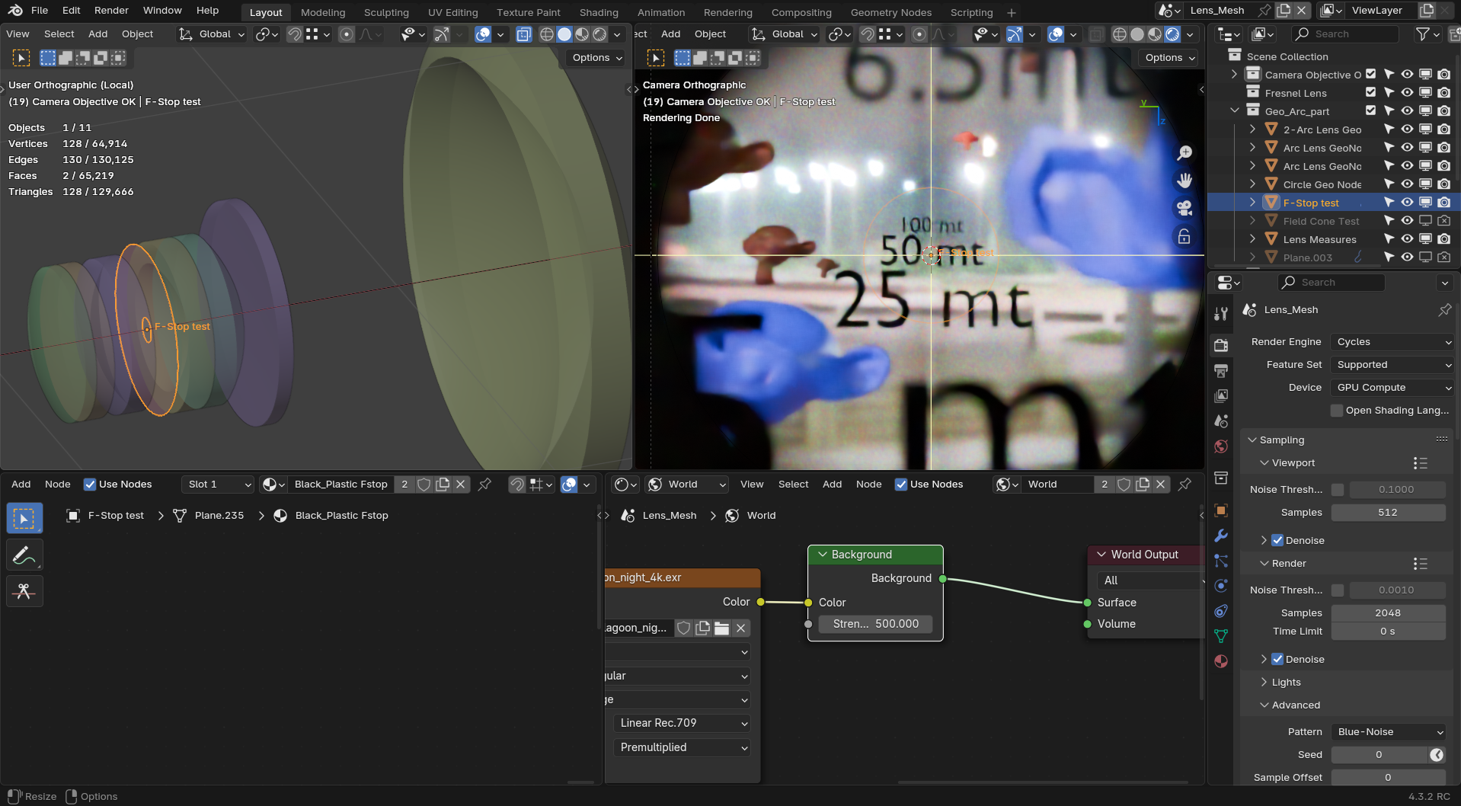Viewport: 1461px width, 806px height.
Task: Adjust Background Strength value field
Action: 875,624
